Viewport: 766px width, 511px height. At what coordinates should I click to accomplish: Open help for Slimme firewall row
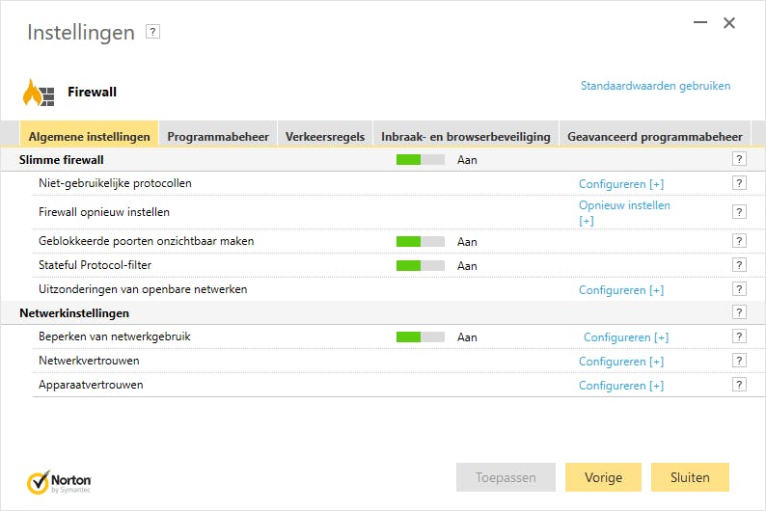(739, 159)
